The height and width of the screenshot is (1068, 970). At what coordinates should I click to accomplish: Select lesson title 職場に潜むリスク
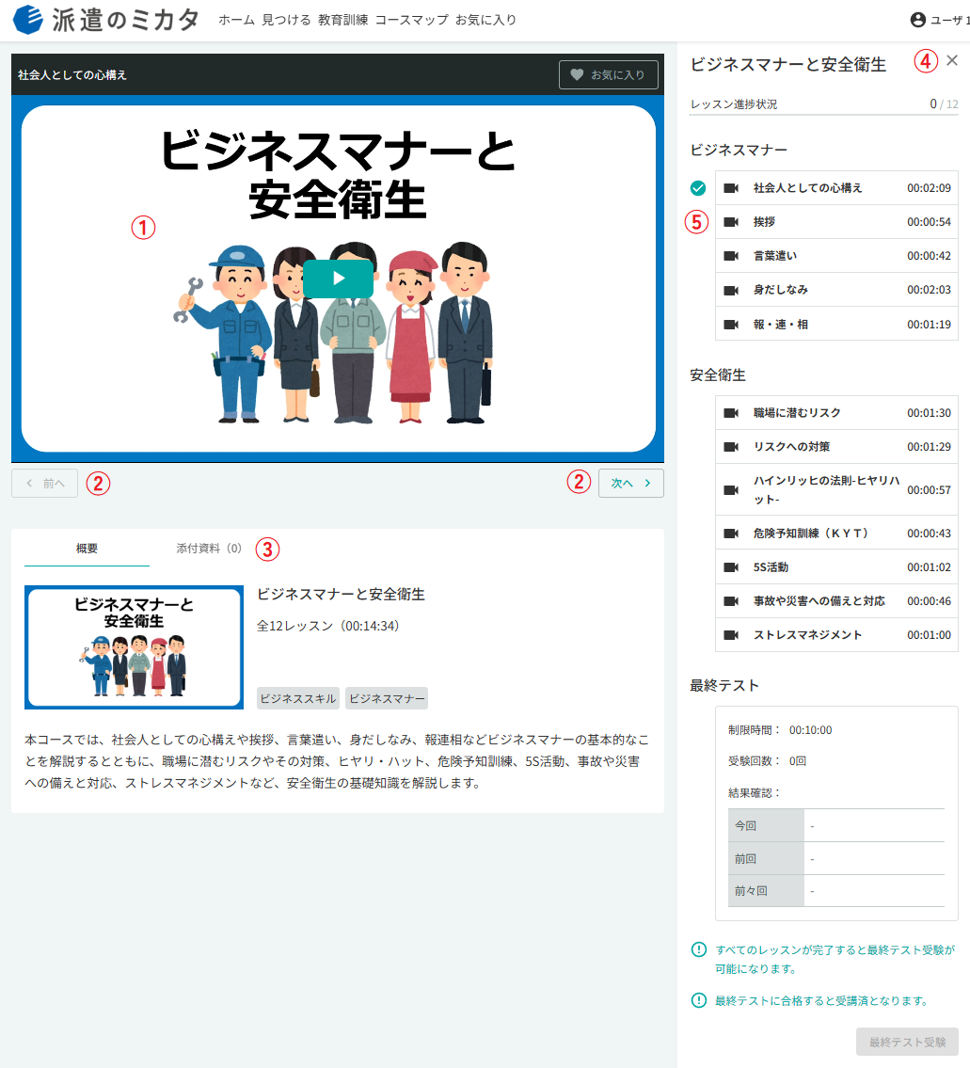[797, 413]
